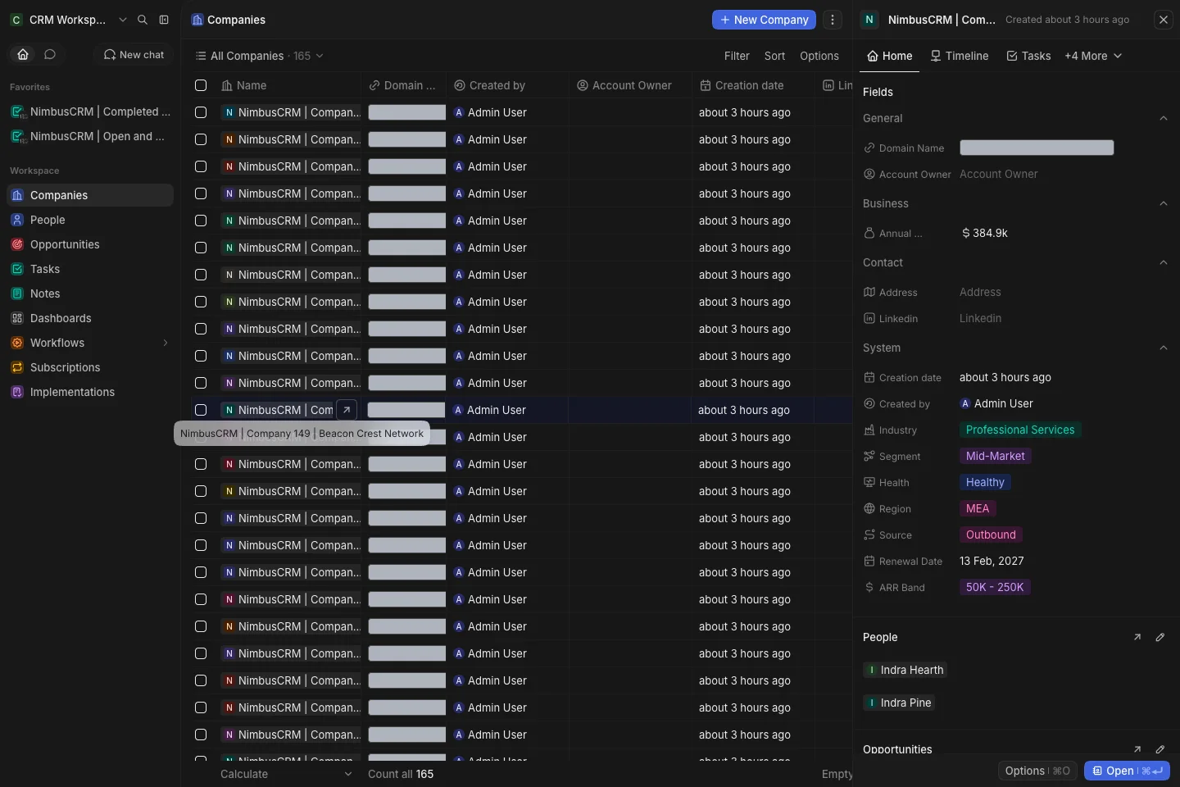Click the New Company button
This screenshot has width=1180, height=787.
[764, 20]
